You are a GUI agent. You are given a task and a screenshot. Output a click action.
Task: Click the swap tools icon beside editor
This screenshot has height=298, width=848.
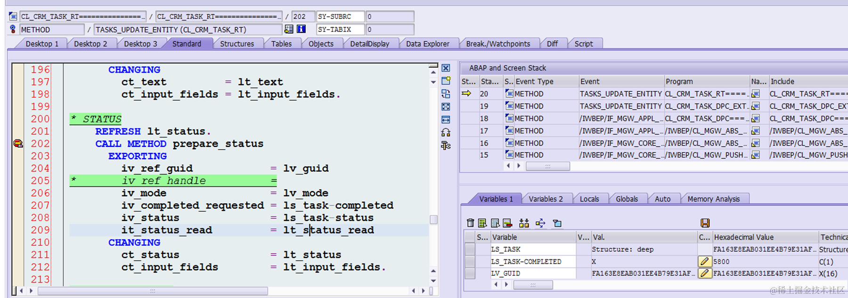point(446,132)
